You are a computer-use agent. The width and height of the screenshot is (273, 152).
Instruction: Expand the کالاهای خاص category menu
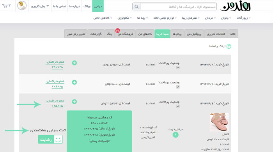point(103,18)
